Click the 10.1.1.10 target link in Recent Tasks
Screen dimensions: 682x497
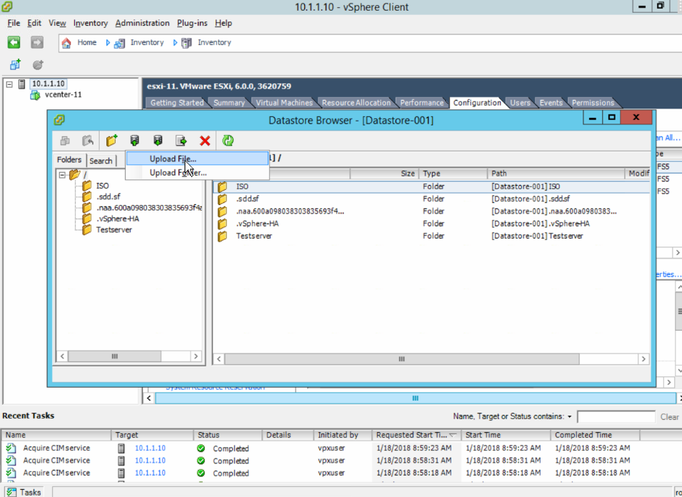point(150,448)
